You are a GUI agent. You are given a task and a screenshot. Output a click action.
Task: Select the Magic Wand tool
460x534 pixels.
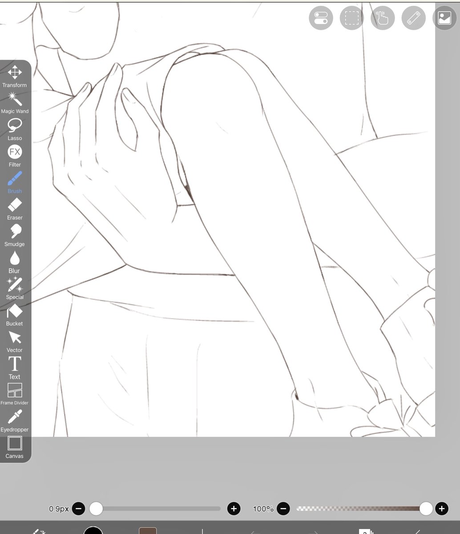click(15, 103)
